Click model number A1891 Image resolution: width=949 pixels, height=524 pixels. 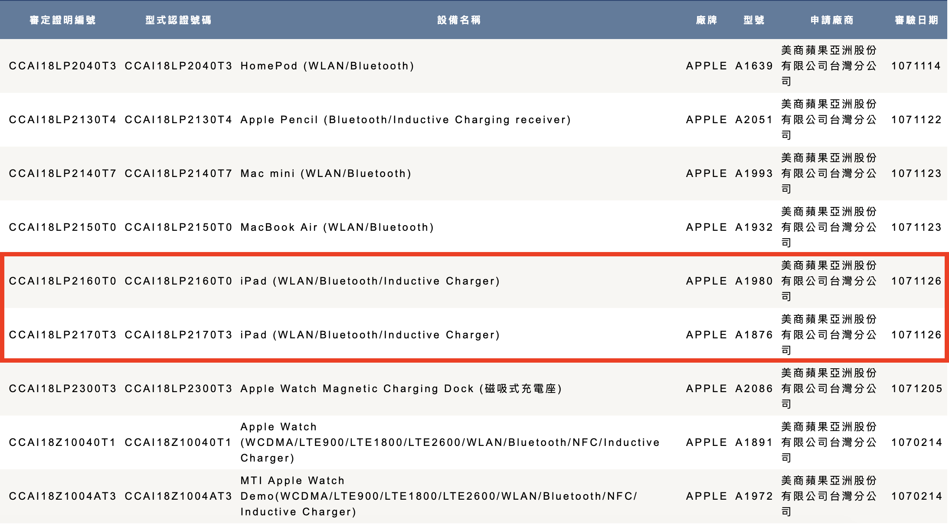[x=754, y=442]
